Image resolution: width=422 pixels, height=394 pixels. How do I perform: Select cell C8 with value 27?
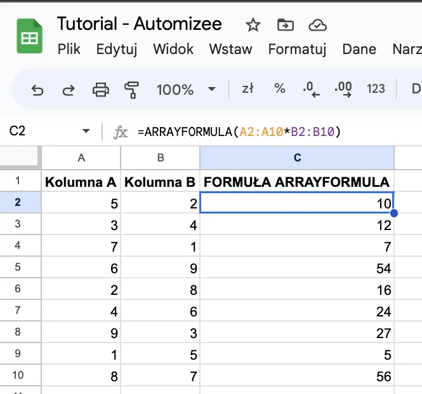[x=297, y=332]
